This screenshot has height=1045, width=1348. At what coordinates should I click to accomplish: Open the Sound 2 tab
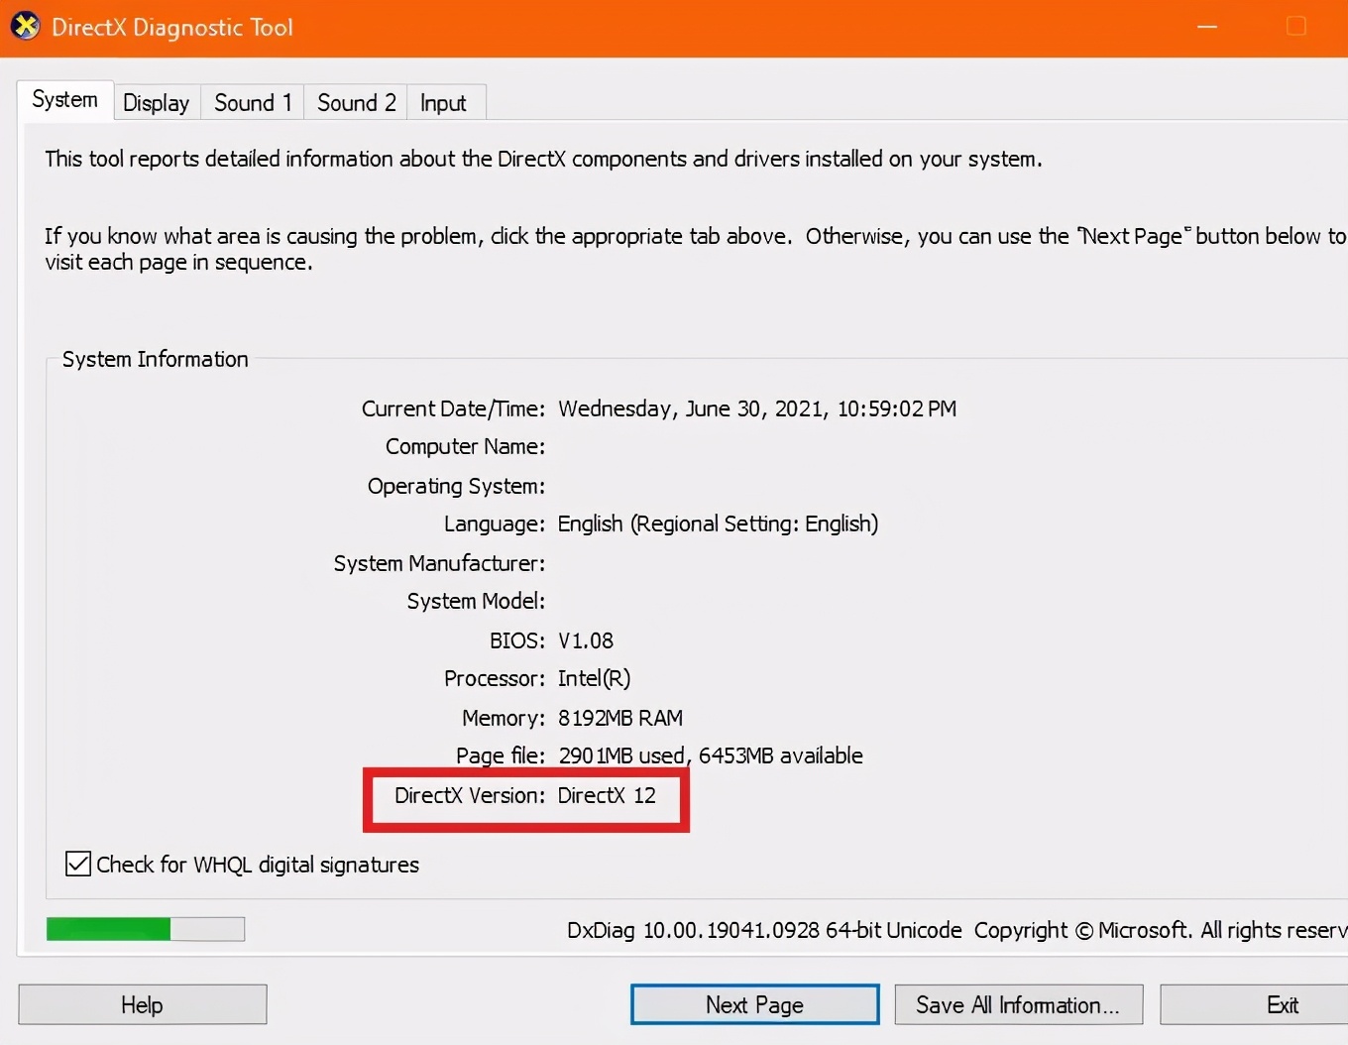[x=355, y=101]
